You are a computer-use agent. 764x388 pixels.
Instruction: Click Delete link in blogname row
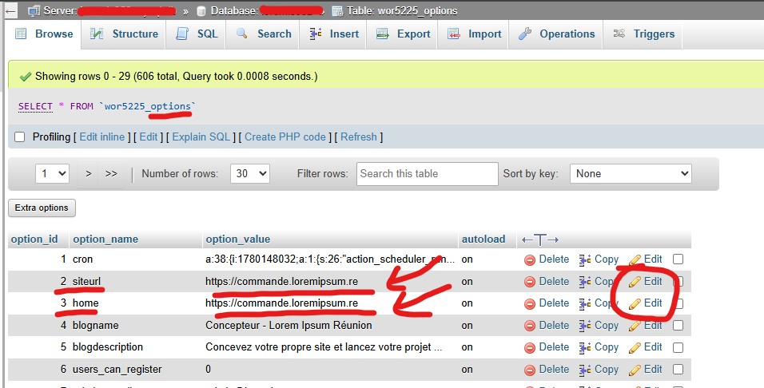point(554,325)
